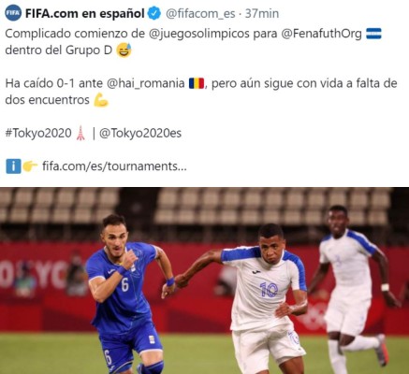Click the blue verified badge icon

(x=153, y=13)
